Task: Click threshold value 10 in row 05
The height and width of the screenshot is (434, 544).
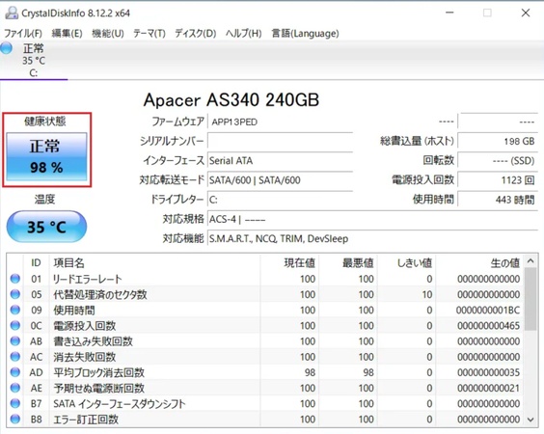Action: [x=427, y=294]
